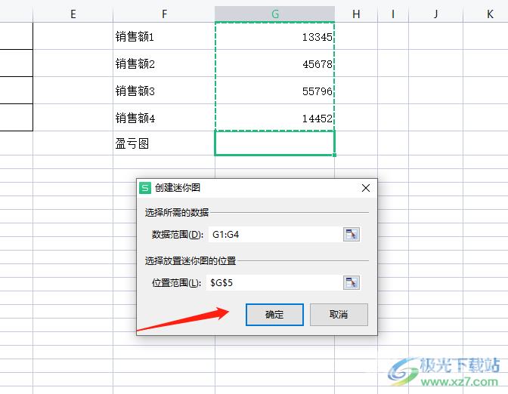The image size is (508, 394).
Task: Select cell with value 45678
Action: [x=274, y=63]
